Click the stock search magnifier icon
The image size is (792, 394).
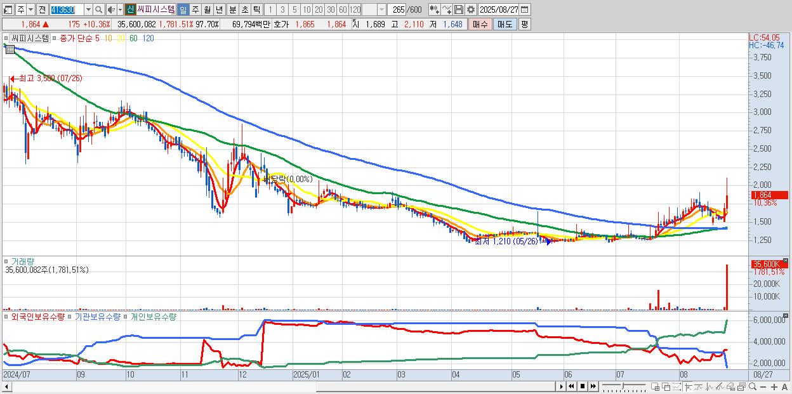(x=98, y=10)
